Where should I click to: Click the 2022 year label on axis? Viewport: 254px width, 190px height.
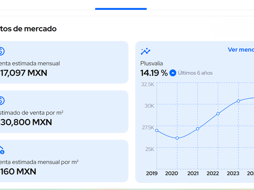click(213, 173)
